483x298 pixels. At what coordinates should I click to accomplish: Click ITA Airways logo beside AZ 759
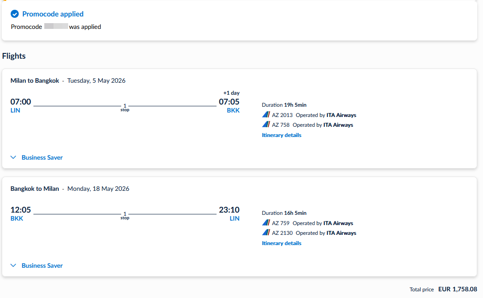pyautogui.click(x=266, y=223)
